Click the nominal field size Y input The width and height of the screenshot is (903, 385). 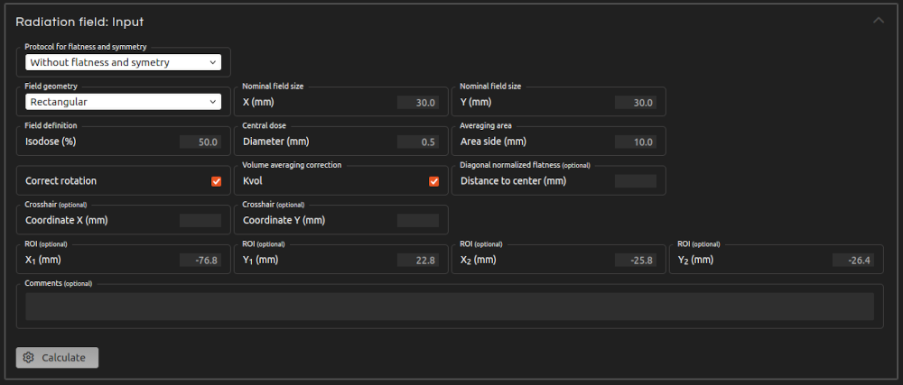tap(635, 103)
